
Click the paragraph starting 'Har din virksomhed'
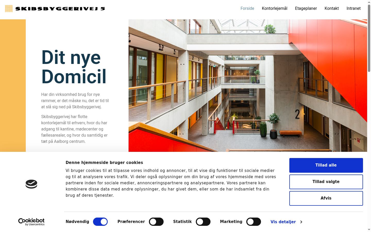[75, 101]
